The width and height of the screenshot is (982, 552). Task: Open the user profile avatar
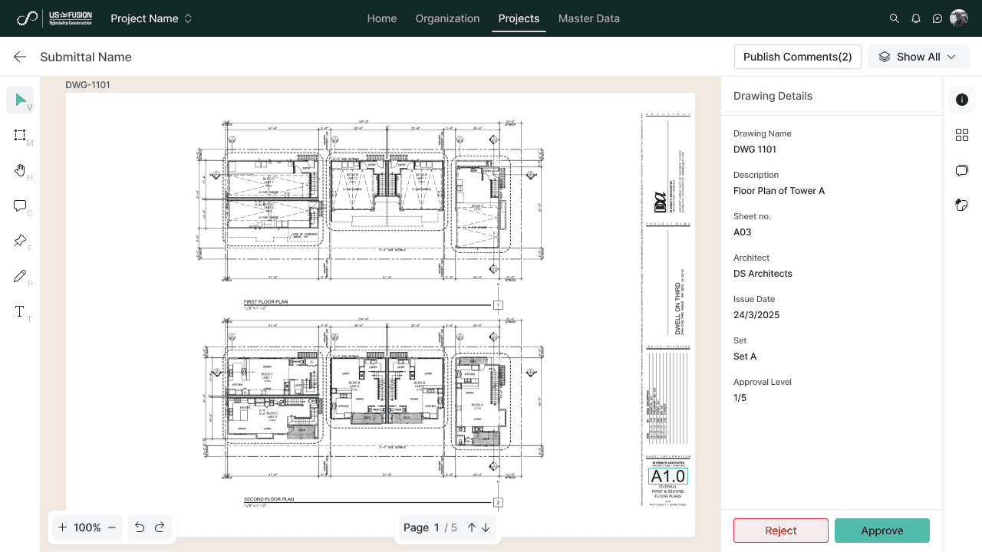tap(959, 18)
